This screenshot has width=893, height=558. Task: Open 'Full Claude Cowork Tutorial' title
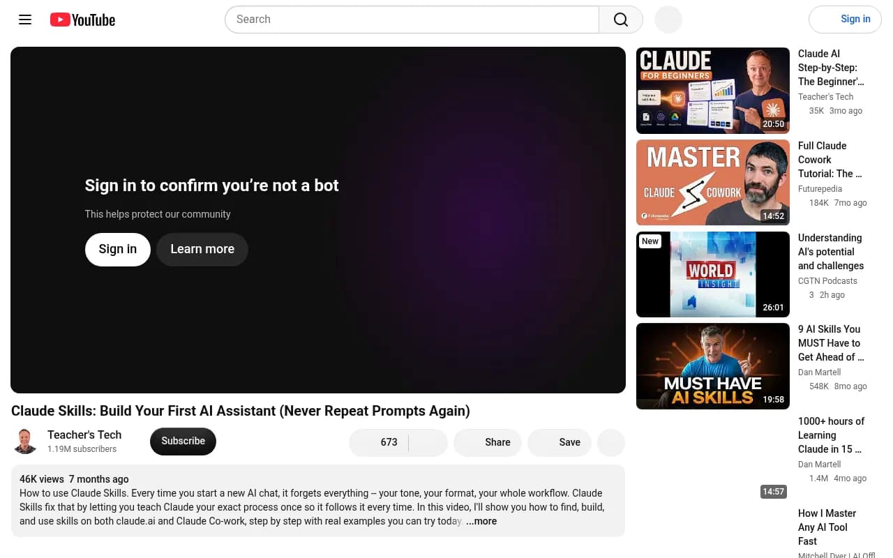click(830, 160)
